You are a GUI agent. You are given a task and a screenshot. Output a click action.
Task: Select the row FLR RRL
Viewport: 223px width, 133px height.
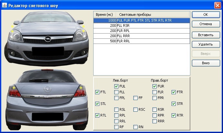[141, 41]
